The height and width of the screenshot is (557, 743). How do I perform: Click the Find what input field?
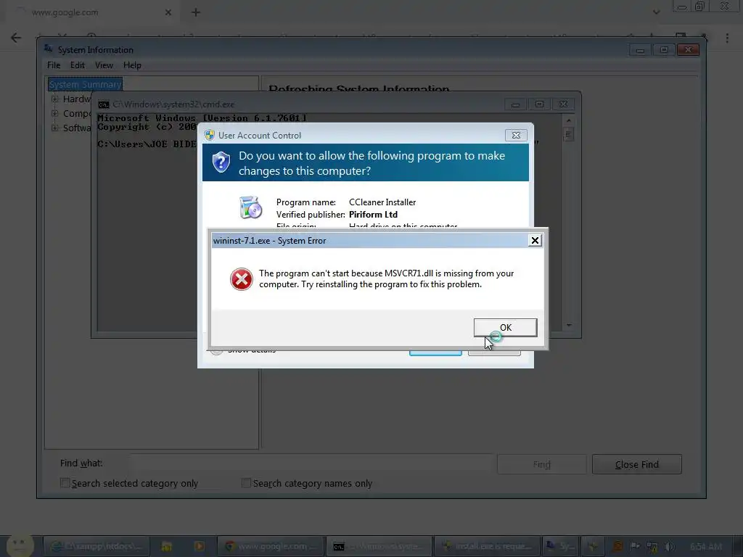coord(311,463)
